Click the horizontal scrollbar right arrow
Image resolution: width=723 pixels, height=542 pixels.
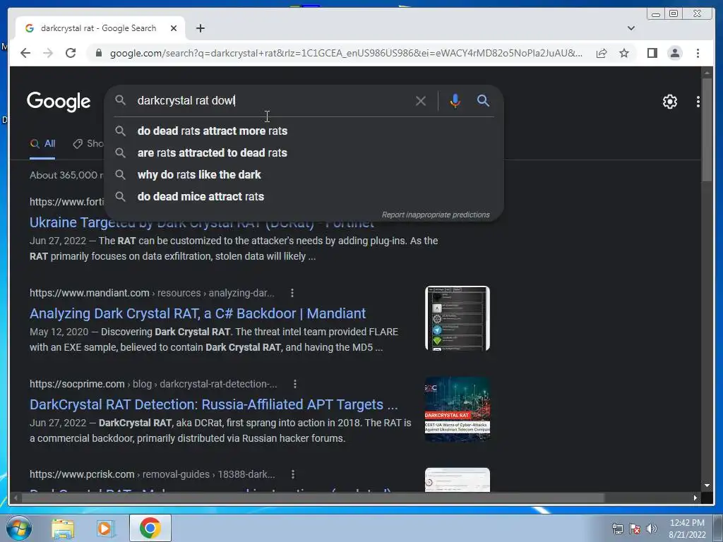[x=695, y=498]
